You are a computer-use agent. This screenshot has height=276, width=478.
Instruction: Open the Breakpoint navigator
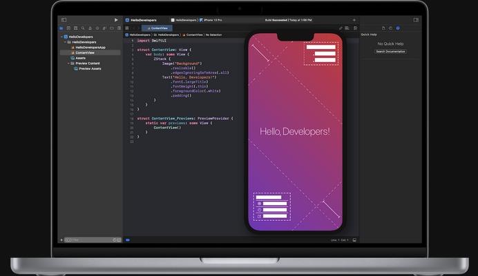(x=112, y=28)
